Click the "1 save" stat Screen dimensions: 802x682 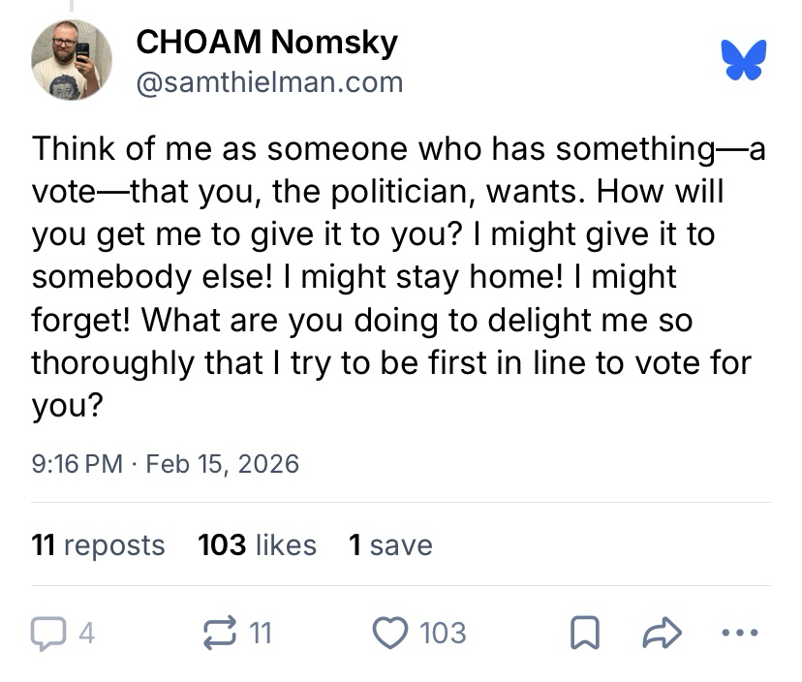(390, 545)
